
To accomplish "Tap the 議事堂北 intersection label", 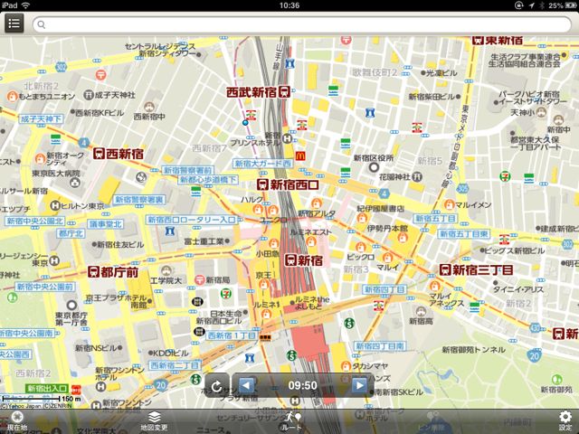I will point(106,224).
